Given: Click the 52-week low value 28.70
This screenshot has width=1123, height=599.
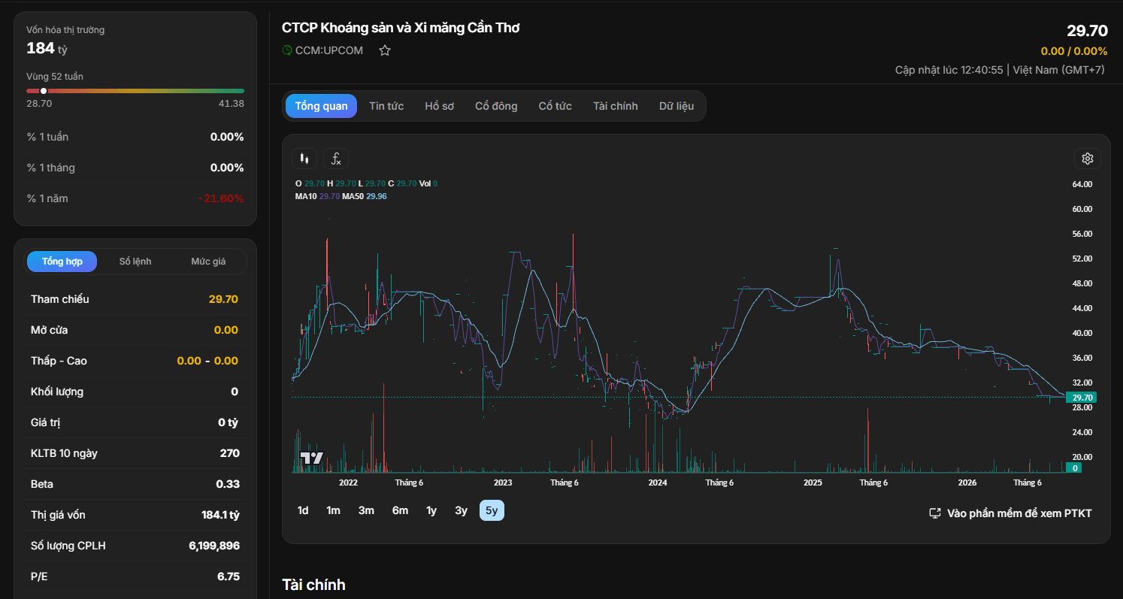Looking at the screenshot, I should [39, 104].
